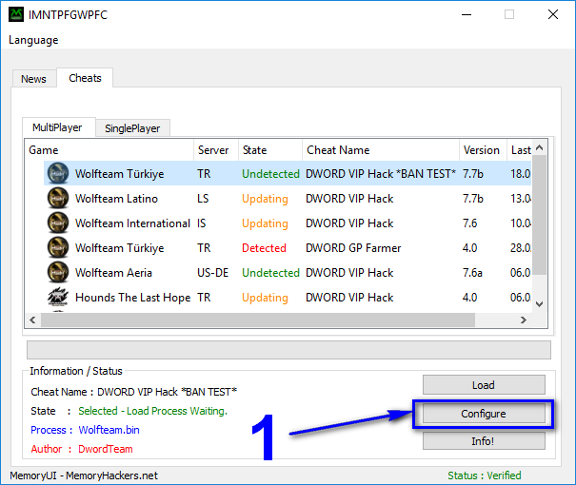The width and height of the screenshot is (576, 485).
Task: Click the Hounds The Last Hope game icon
Action: [58, 297]
